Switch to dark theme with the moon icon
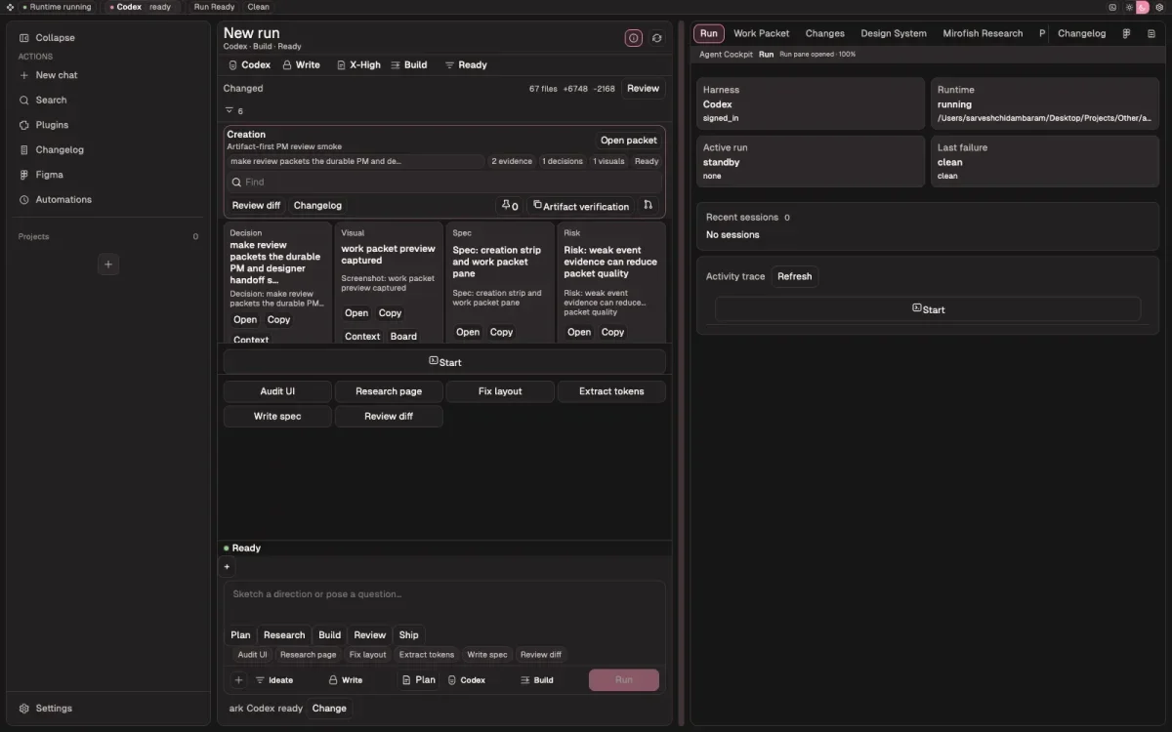1172x732 pixels. click(x=1143, y=7)
